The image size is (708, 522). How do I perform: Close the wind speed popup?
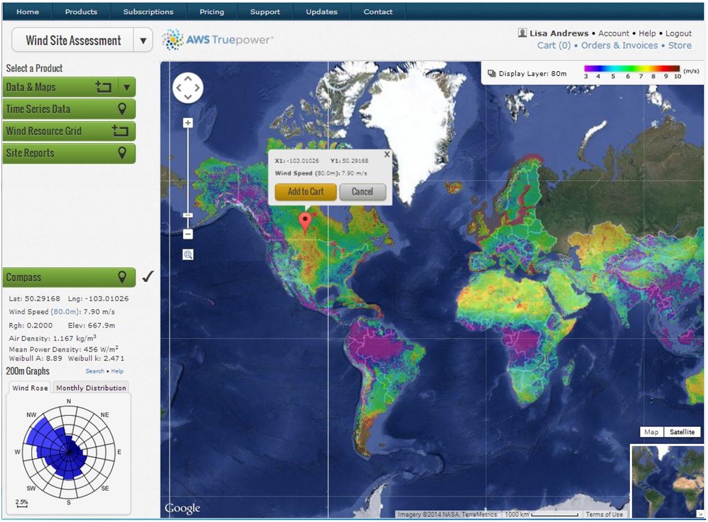click(x=387, y=155)
